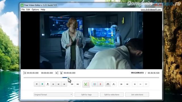Zoom out timeline with minus button
Screen dimensions: 182x102
point(140,84)
